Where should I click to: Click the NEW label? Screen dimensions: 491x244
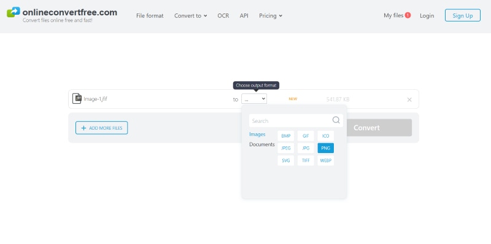coord(293,99)
